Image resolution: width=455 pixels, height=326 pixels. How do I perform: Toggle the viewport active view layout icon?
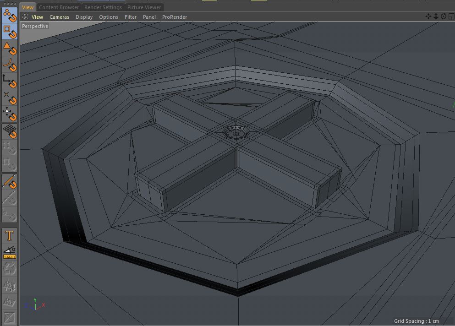pyautogui.click(x=451, y=16)
